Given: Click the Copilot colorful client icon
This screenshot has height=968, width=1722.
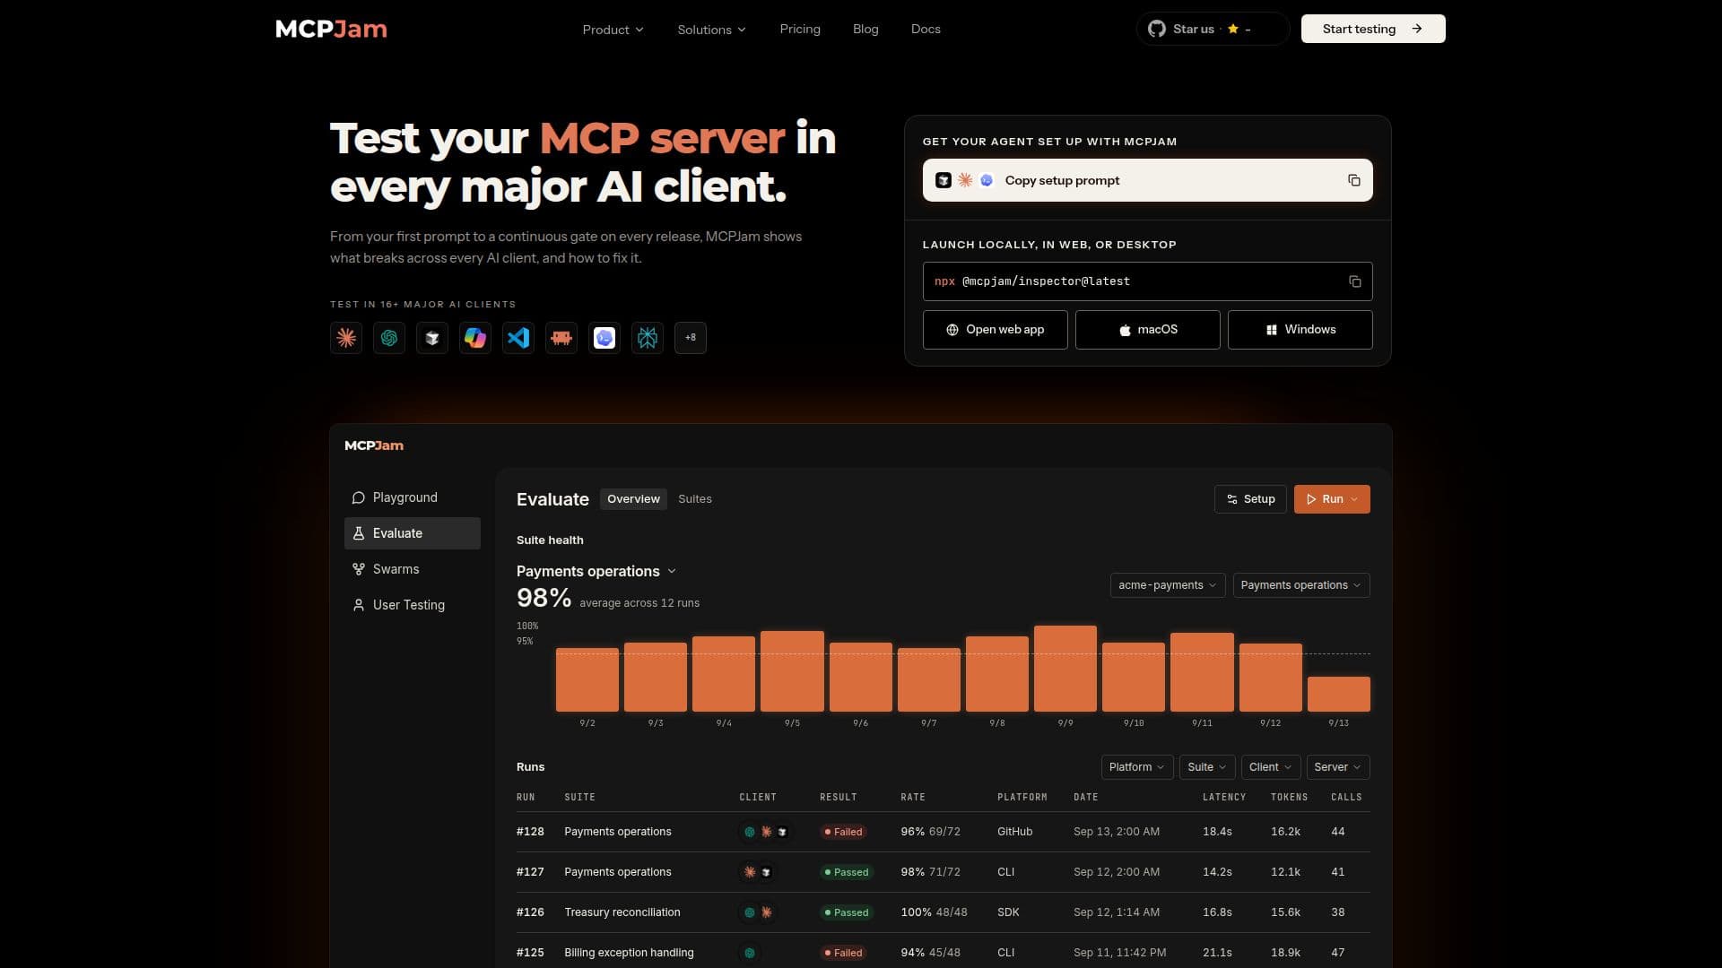Looking at the screenshot, I should (475, 338).
